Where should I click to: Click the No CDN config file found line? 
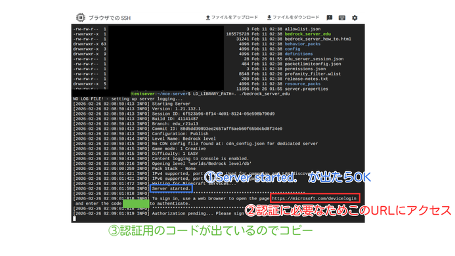(235, 144)
